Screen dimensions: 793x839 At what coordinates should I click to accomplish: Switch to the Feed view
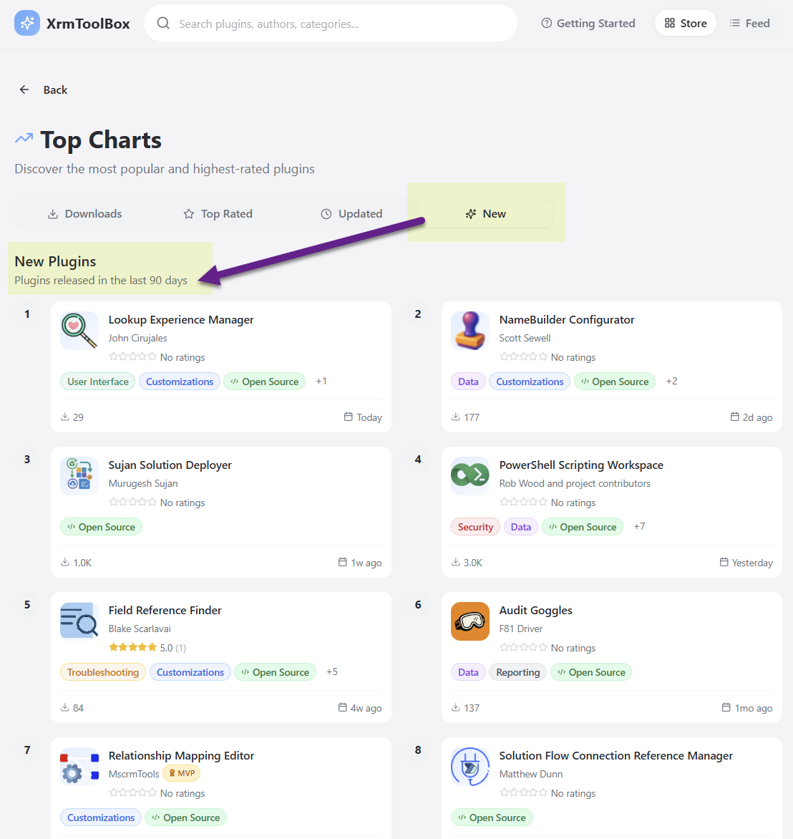pyautogui.click(x=749, y=24)
